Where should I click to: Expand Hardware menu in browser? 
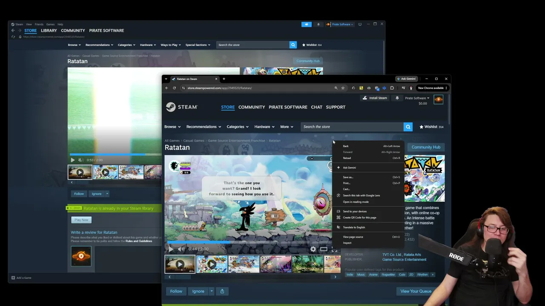coord(264,127)
